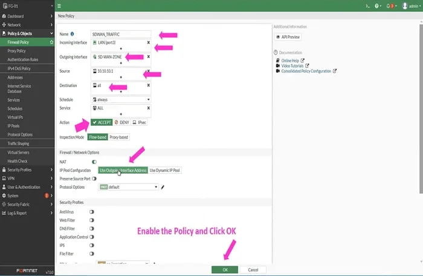Open the admin user menu
The image size is (423, 276).
coord(411,6)
